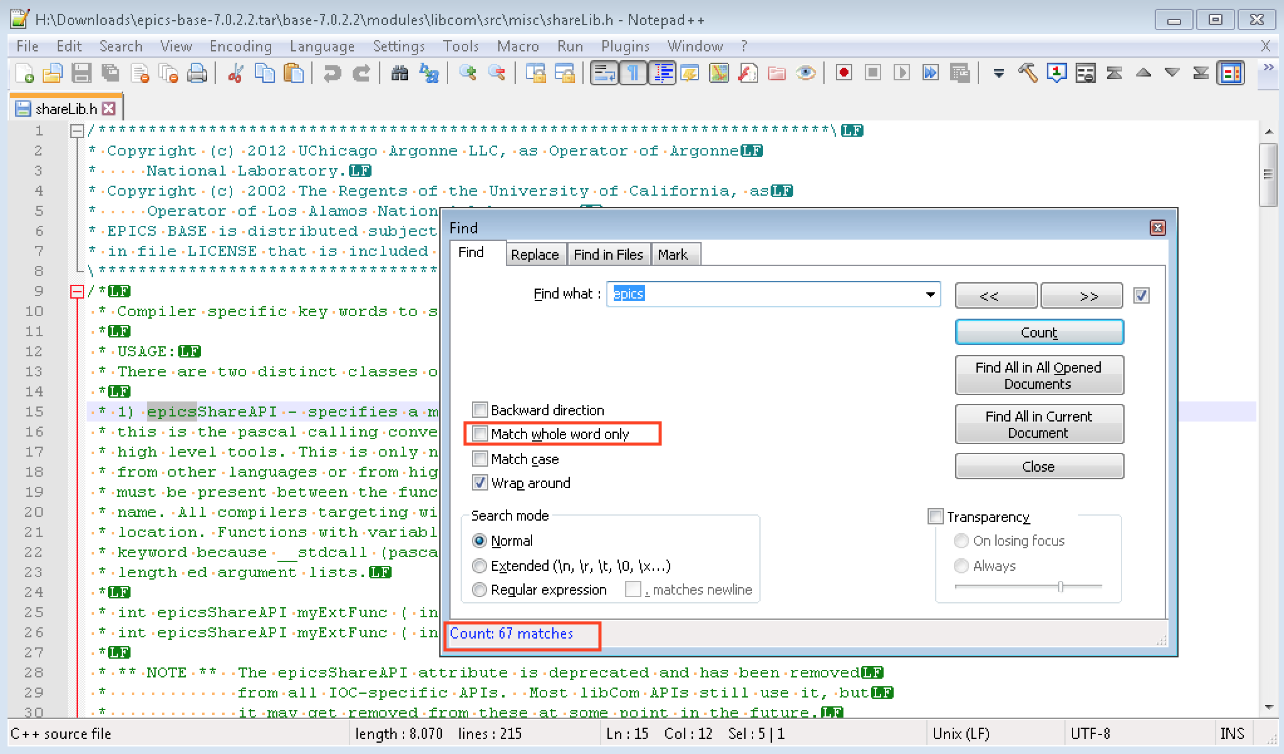This screenshot has height=754, width=1284.
Task: Disable Wrap around searching
Action: click(x=480, y=483)
